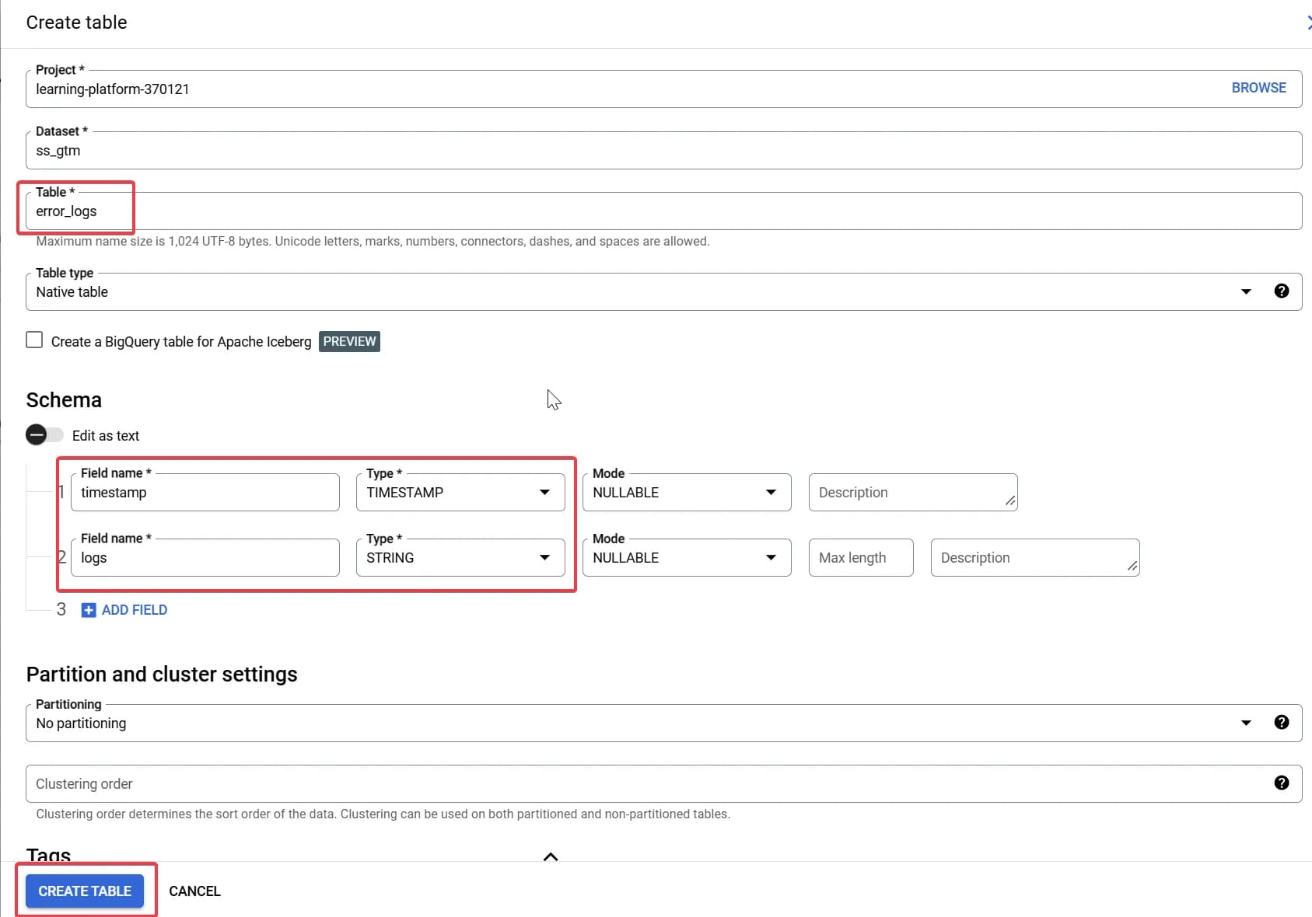Open the TIMESTAMP type dropdown
The height and width of the screenshot is (917, 1312).
click(x=460, y=492)
